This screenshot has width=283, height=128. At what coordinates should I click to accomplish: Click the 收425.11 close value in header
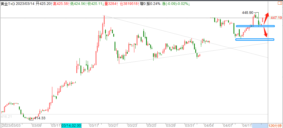[x=96, y=4]
